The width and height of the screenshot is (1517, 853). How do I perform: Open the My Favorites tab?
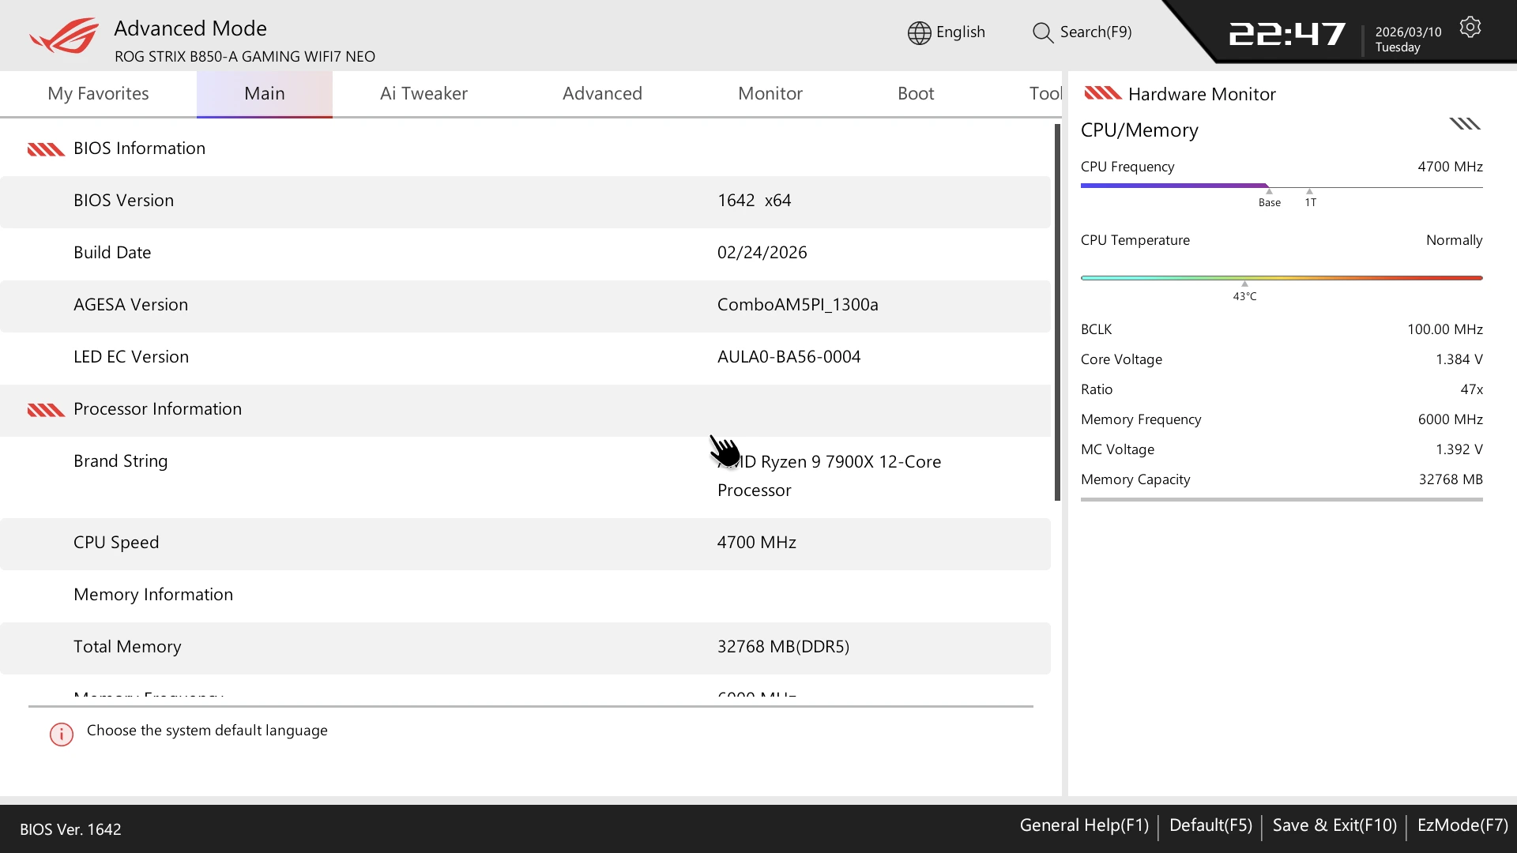tap(98, 93)
